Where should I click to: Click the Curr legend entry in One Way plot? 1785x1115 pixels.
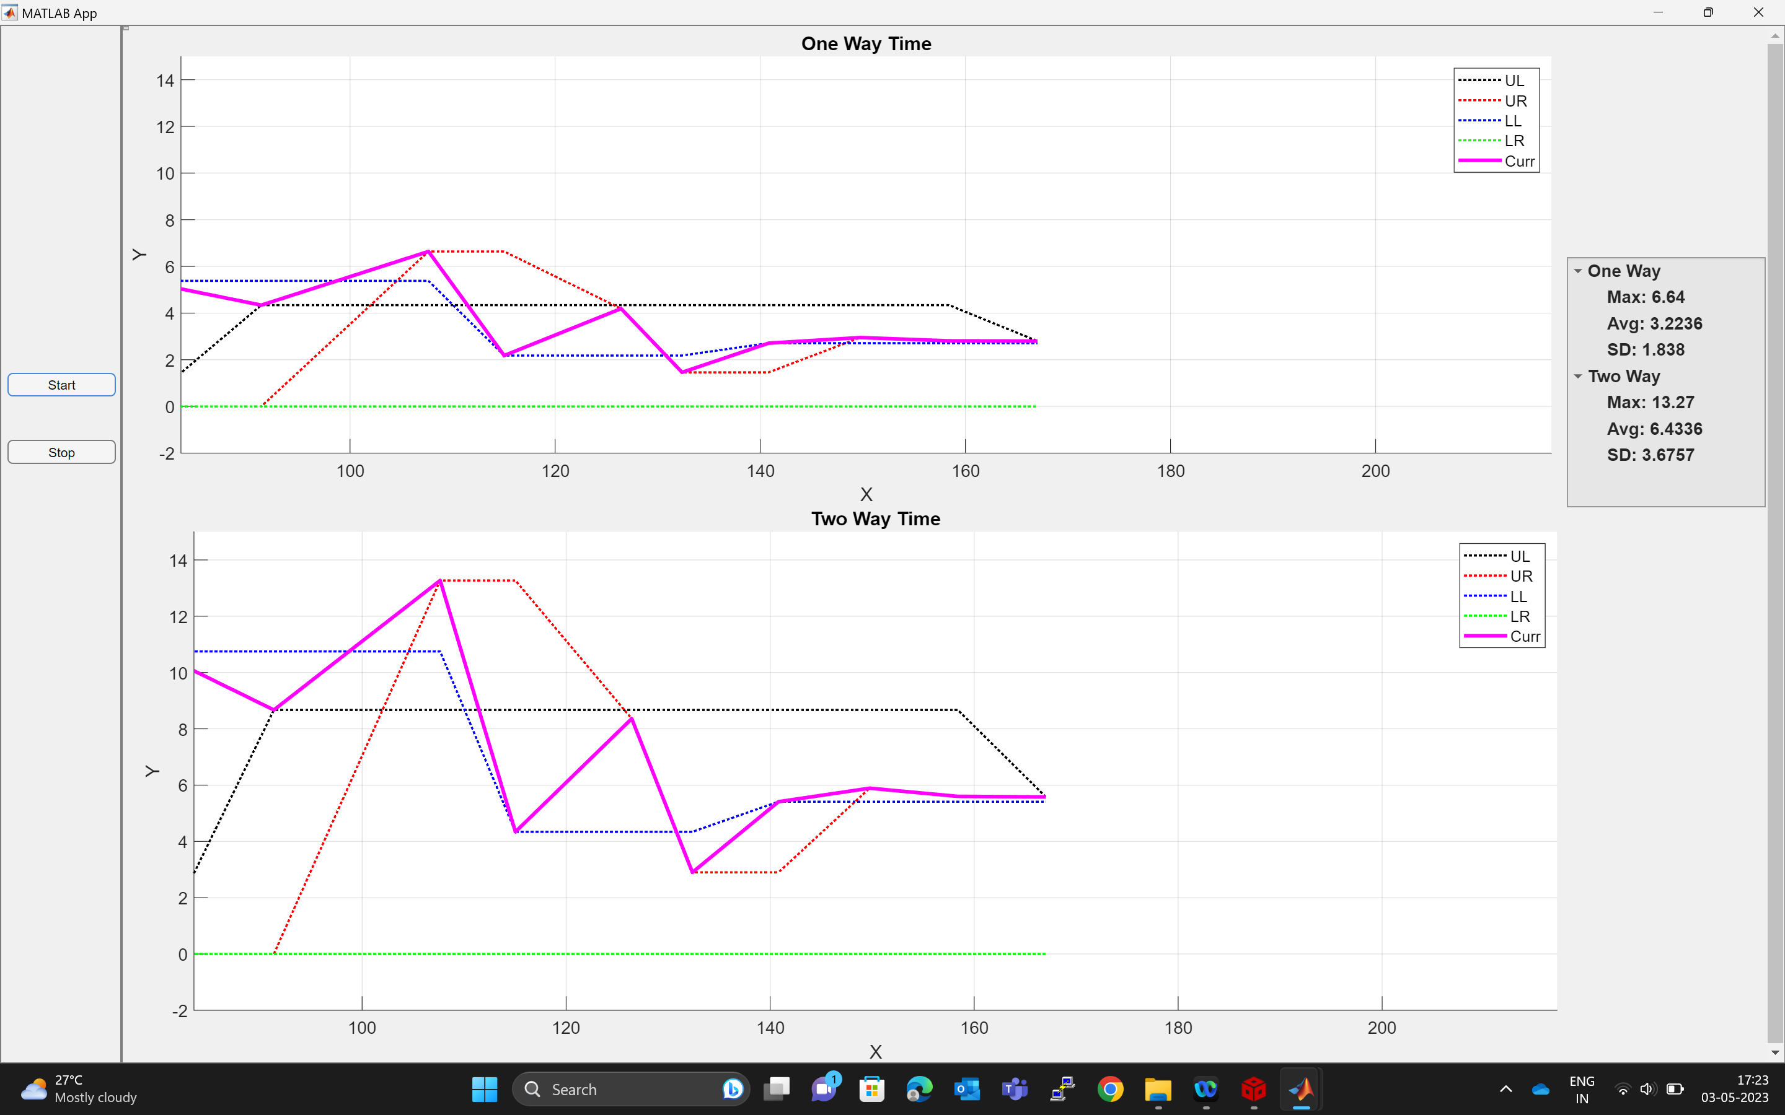pyautogui.click(x=1518, y=162)
